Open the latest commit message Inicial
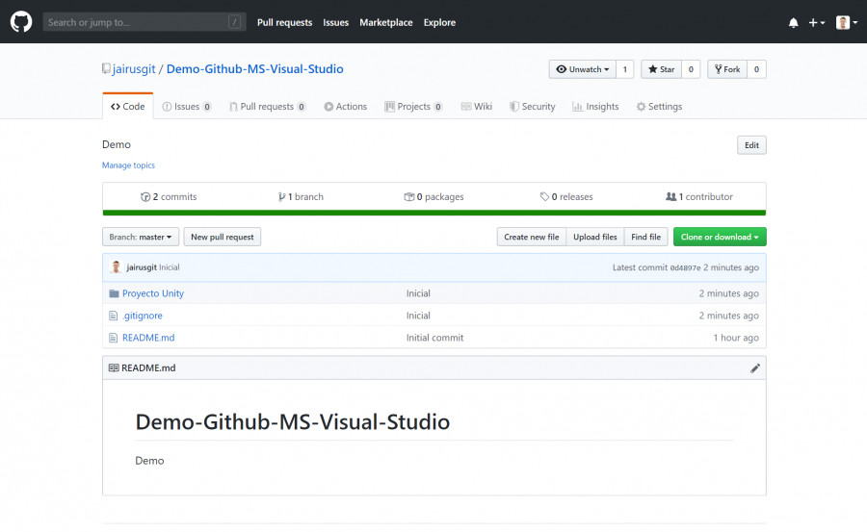The width and height of the screenshot is (867, 532). (x=170, y=267)
